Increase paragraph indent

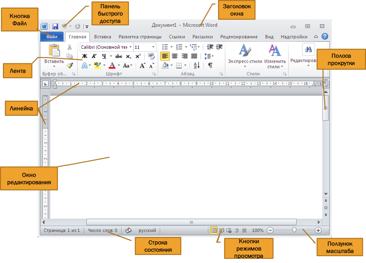(x=219, y=47)
